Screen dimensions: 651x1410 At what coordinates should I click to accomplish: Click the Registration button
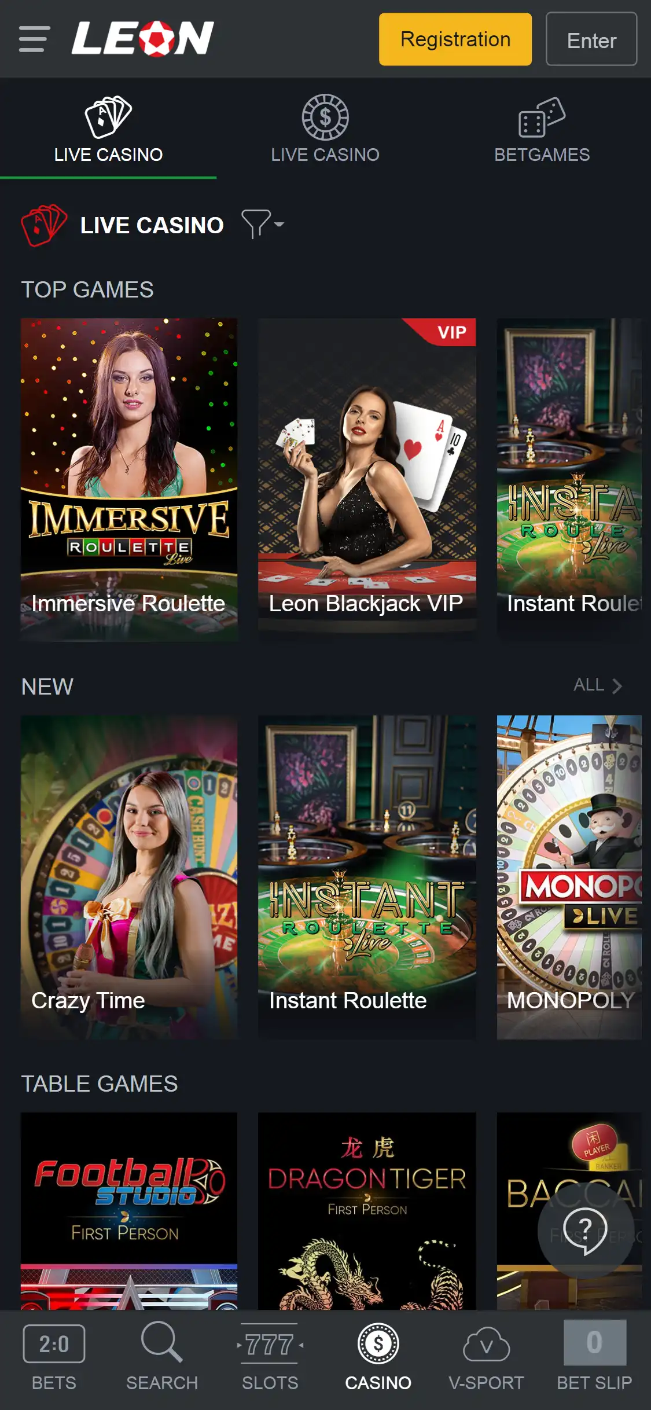pyautogui.click(x=455, y=39)
